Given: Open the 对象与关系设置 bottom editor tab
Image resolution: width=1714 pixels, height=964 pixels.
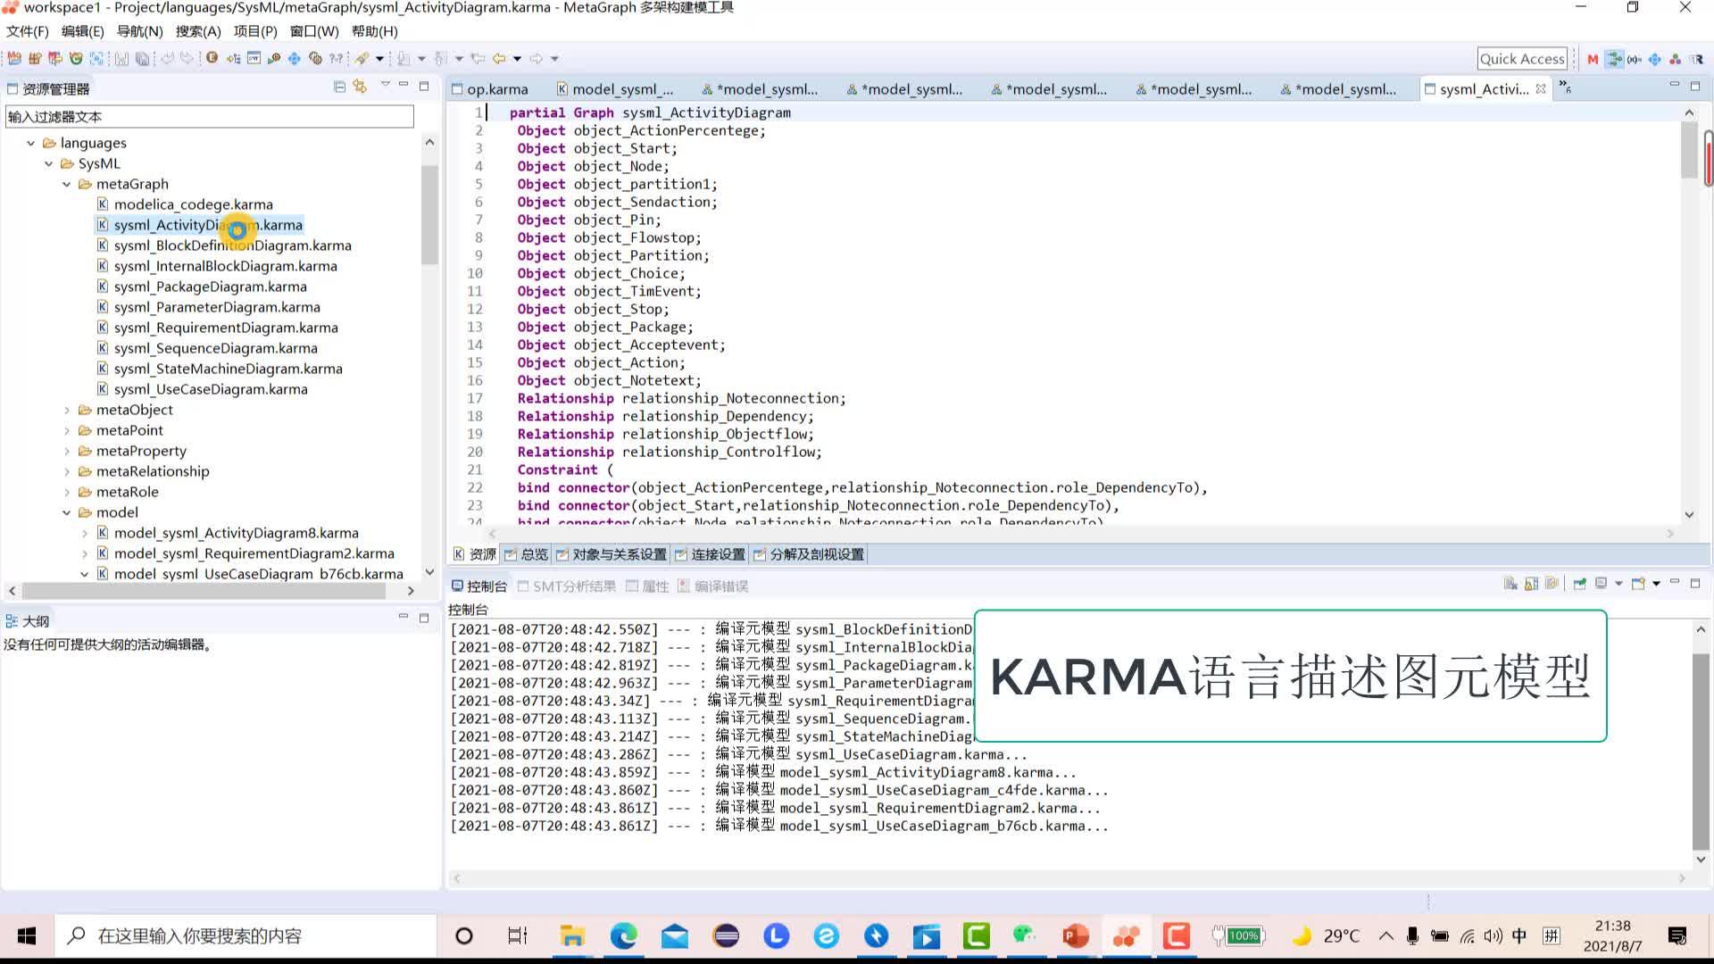Looking at the screenshot, I should tap(618, 554).
